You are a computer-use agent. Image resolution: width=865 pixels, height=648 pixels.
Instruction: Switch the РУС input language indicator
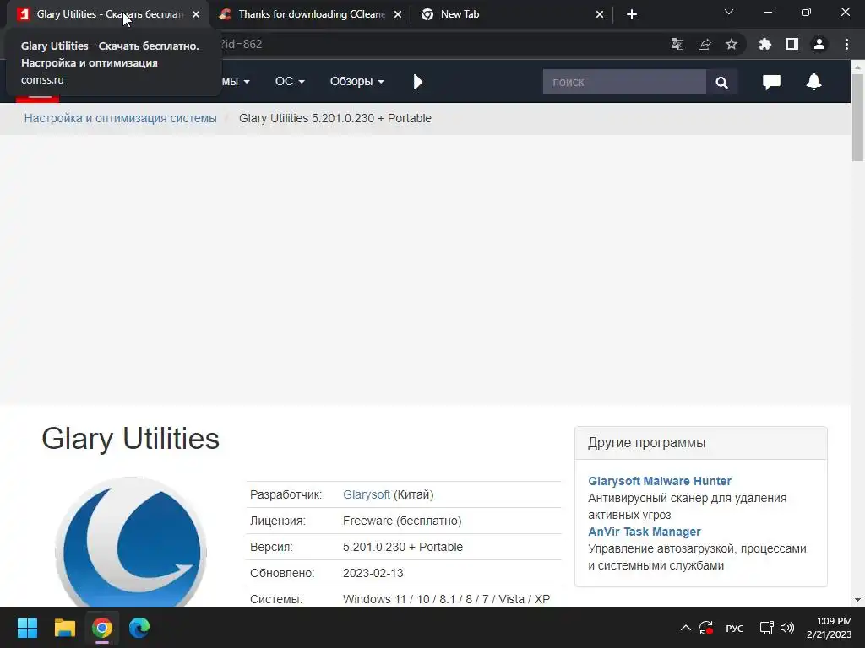pos(734,628)
